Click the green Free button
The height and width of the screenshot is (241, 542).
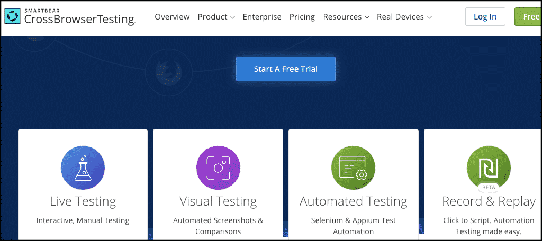(528, 16)
